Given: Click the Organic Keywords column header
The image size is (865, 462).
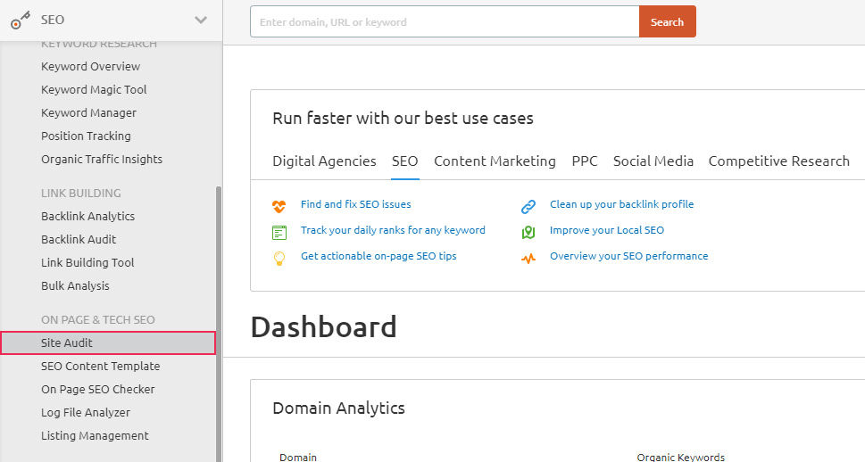Looking at the screenshot, I should [681, 457].
